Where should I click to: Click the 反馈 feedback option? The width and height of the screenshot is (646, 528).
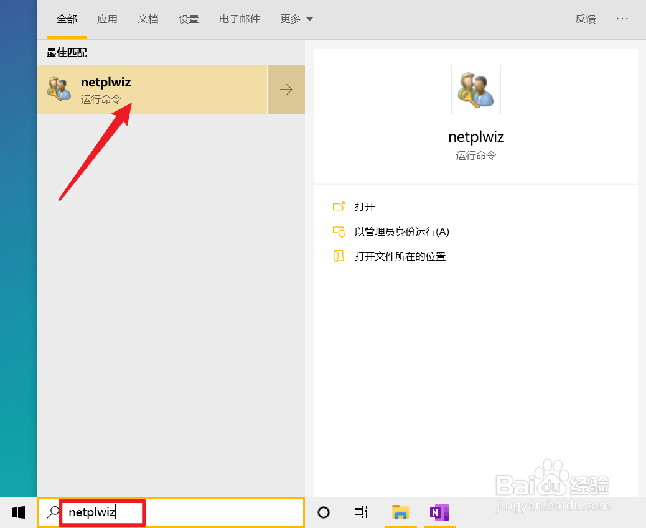585,19
